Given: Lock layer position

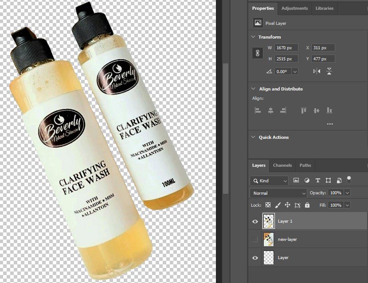Looking at the screenshot, I should 287,205.
